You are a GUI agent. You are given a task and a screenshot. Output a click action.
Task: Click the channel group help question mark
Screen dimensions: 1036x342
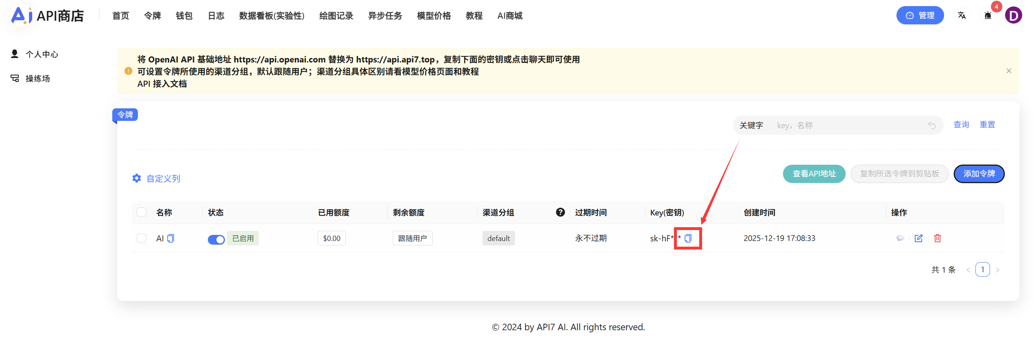click(560, 212)
